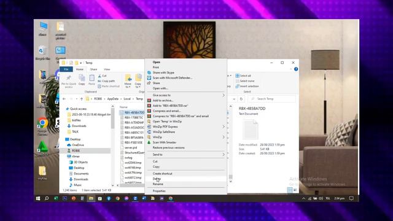
Task: Expand WinZip PDF Express submenu
Action: [186, 126]
